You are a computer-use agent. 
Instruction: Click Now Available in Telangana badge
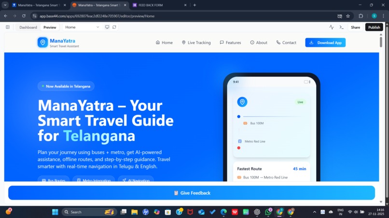66,86
